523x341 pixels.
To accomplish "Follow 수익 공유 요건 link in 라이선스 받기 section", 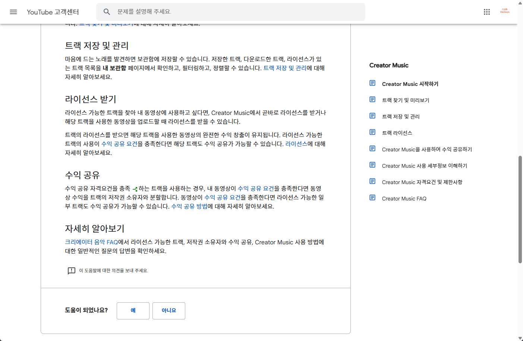I will pyautogui.click(x=119, y=144).
